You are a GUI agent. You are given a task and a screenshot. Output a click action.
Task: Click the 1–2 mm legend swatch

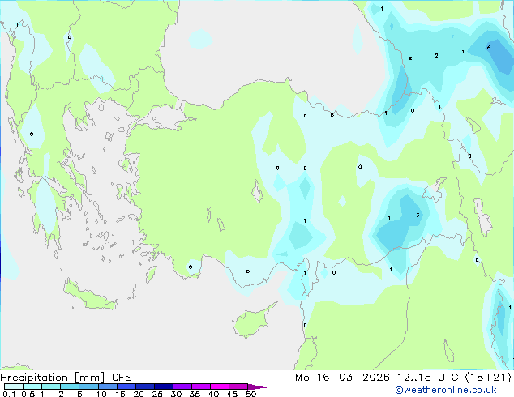(51, 386)
